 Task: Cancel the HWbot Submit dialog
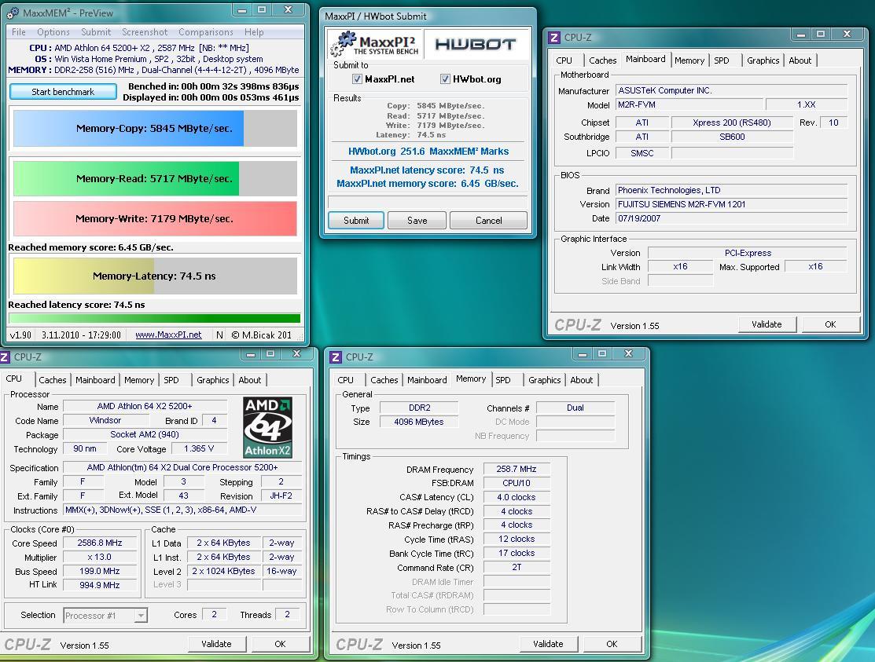coord(488,220)
